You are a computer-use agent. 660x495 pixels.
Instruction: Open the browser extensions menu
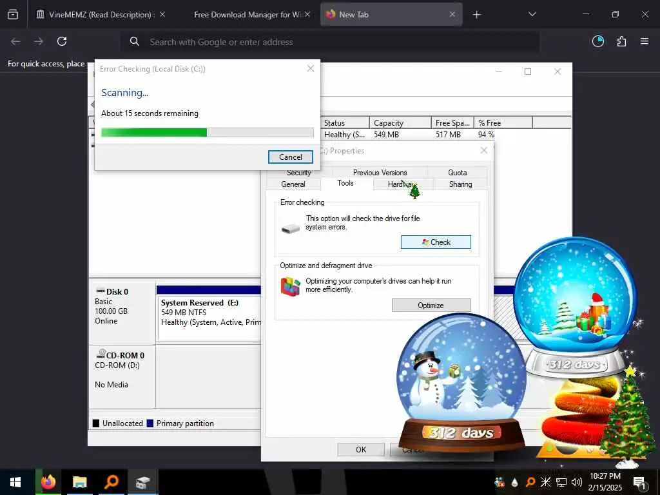coord(621,41)
